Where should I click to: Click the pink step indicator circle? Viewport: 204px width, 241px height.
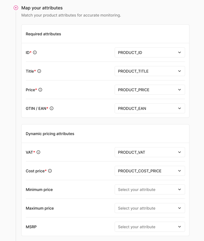point(16,8)
